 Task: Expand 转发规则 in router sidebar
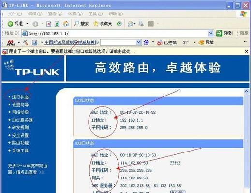click(20, 127)
